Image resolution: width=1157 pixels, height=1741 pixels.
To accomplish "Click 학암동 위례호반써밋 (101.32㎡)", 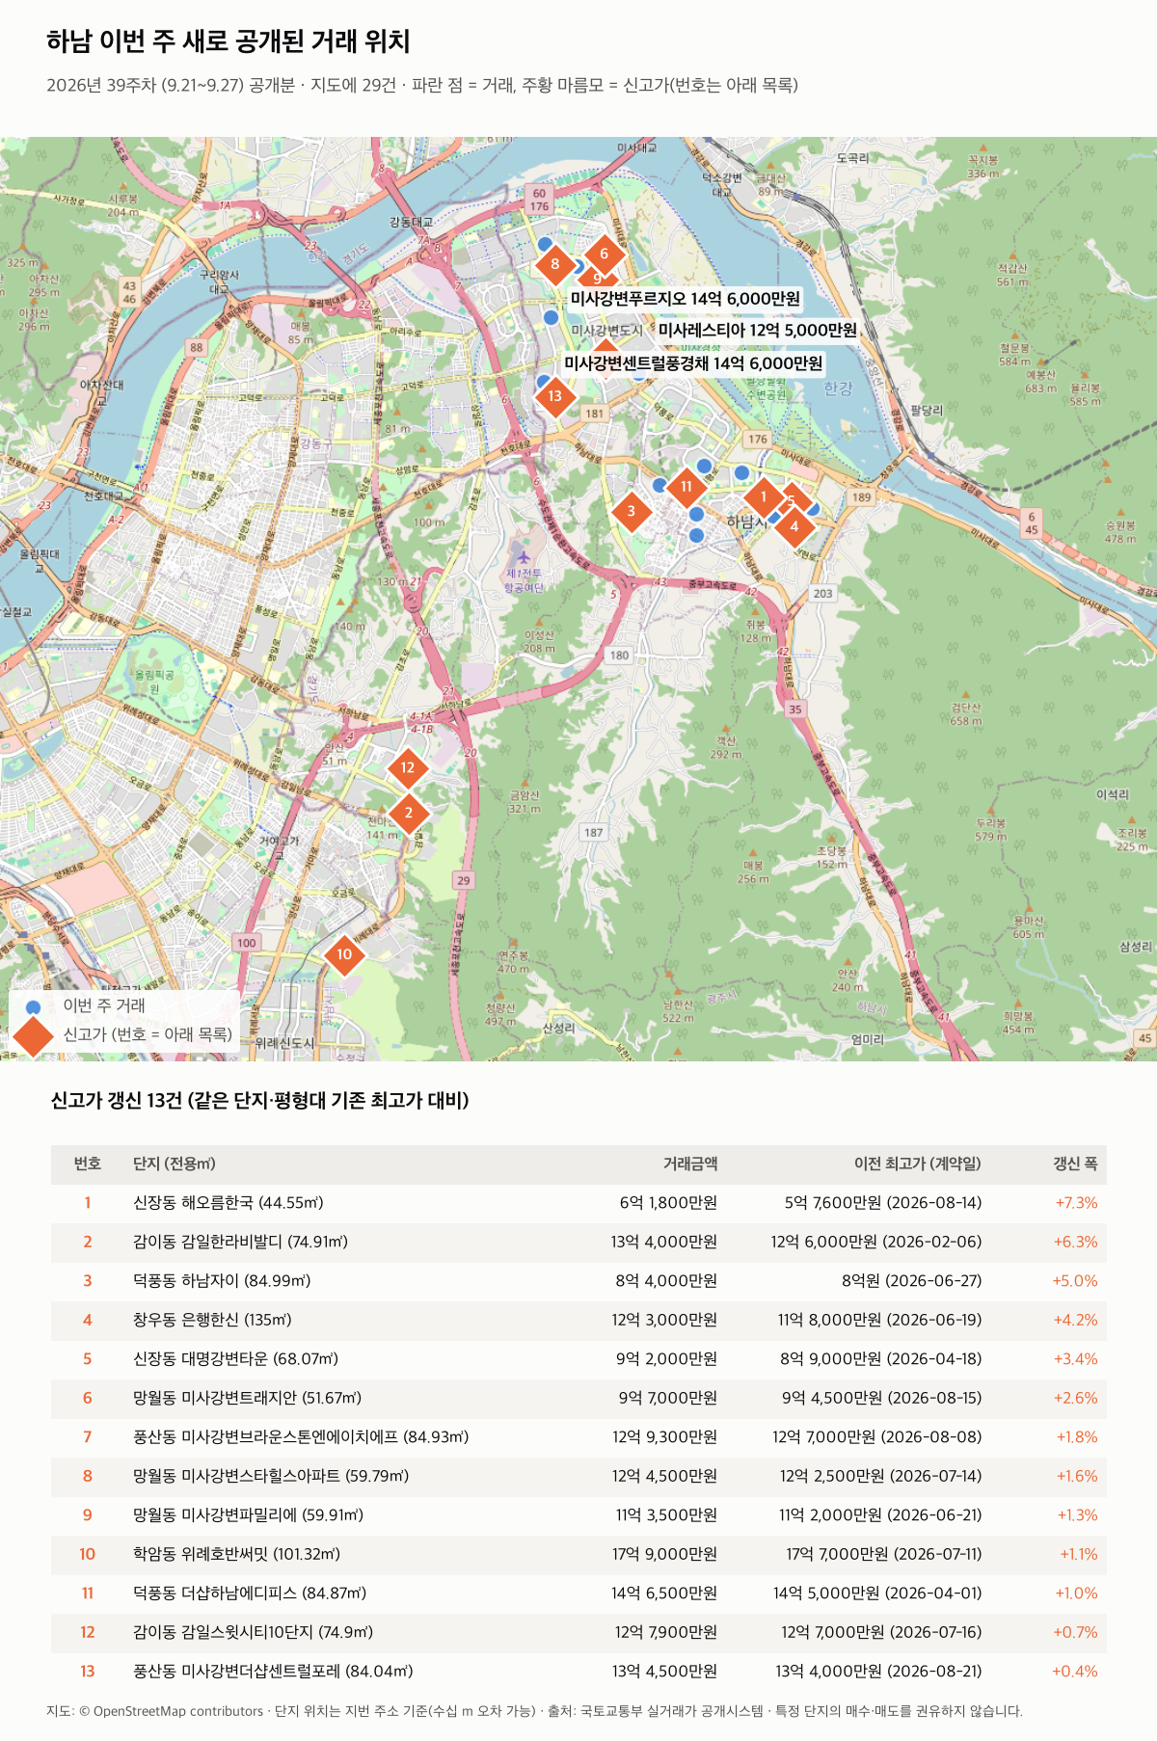I will tap(237, 1554).
